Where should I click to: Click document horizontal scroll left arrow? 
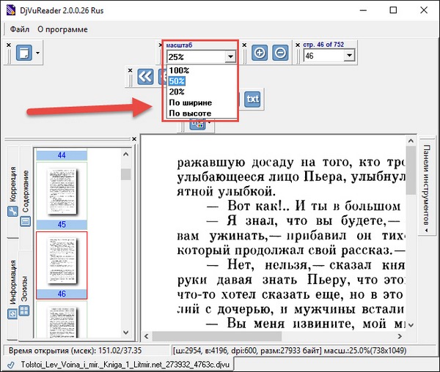tap(147, 336)
